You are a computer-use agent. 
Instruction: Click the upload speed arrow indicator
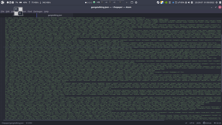(x=29, y=2)
